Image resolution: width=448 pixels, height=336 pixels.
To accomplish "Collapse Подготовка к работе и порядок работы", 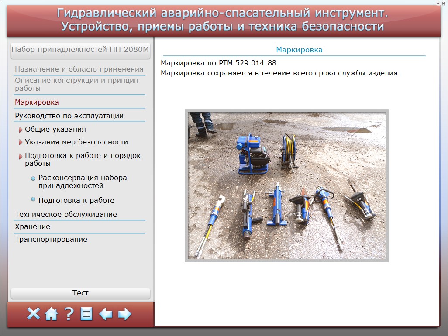I will pyautogui.click(x=21, y=156).
